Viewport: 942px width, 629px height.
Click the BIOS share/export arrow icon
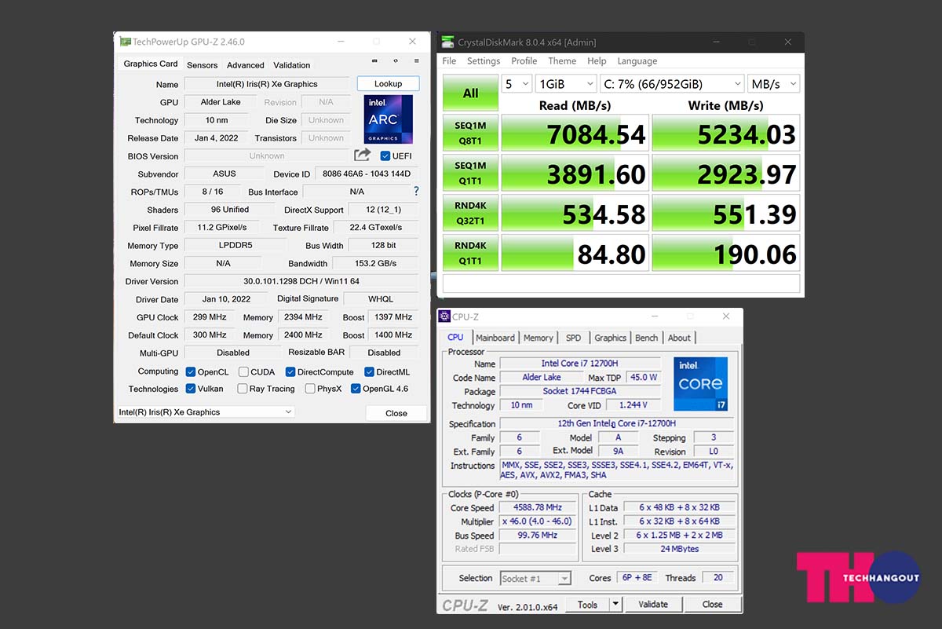click(362, 155)
